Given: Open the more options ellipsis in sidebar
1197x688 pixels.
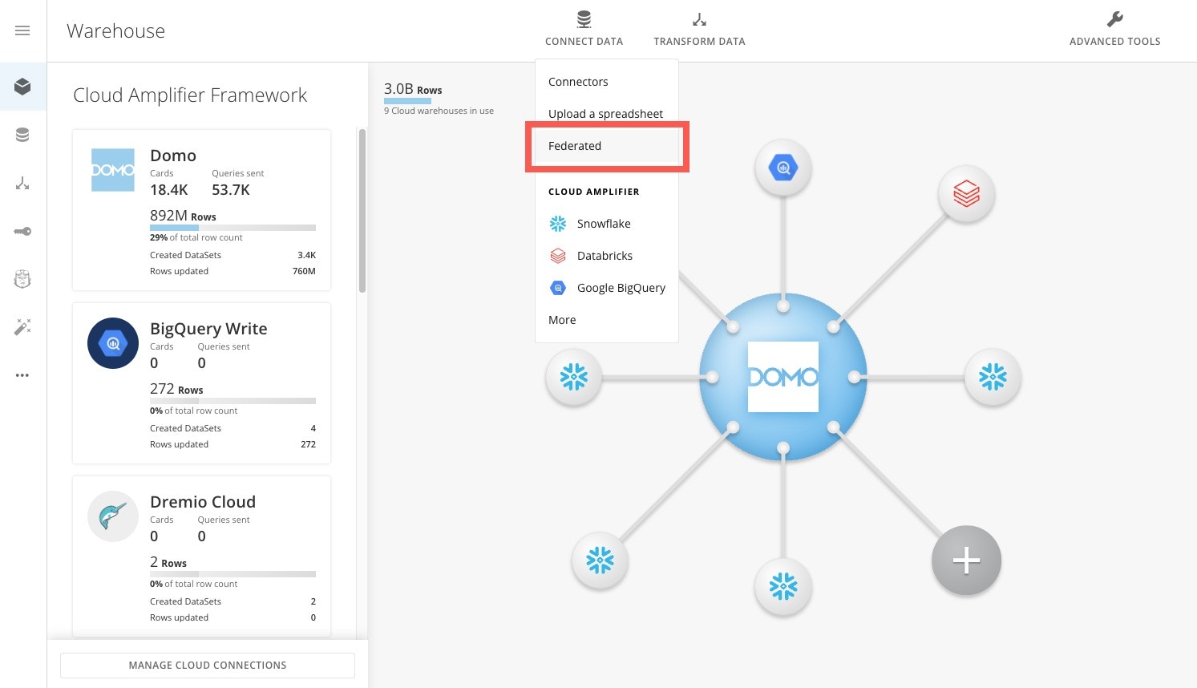Looking at the screenshot, I should 22,375.
